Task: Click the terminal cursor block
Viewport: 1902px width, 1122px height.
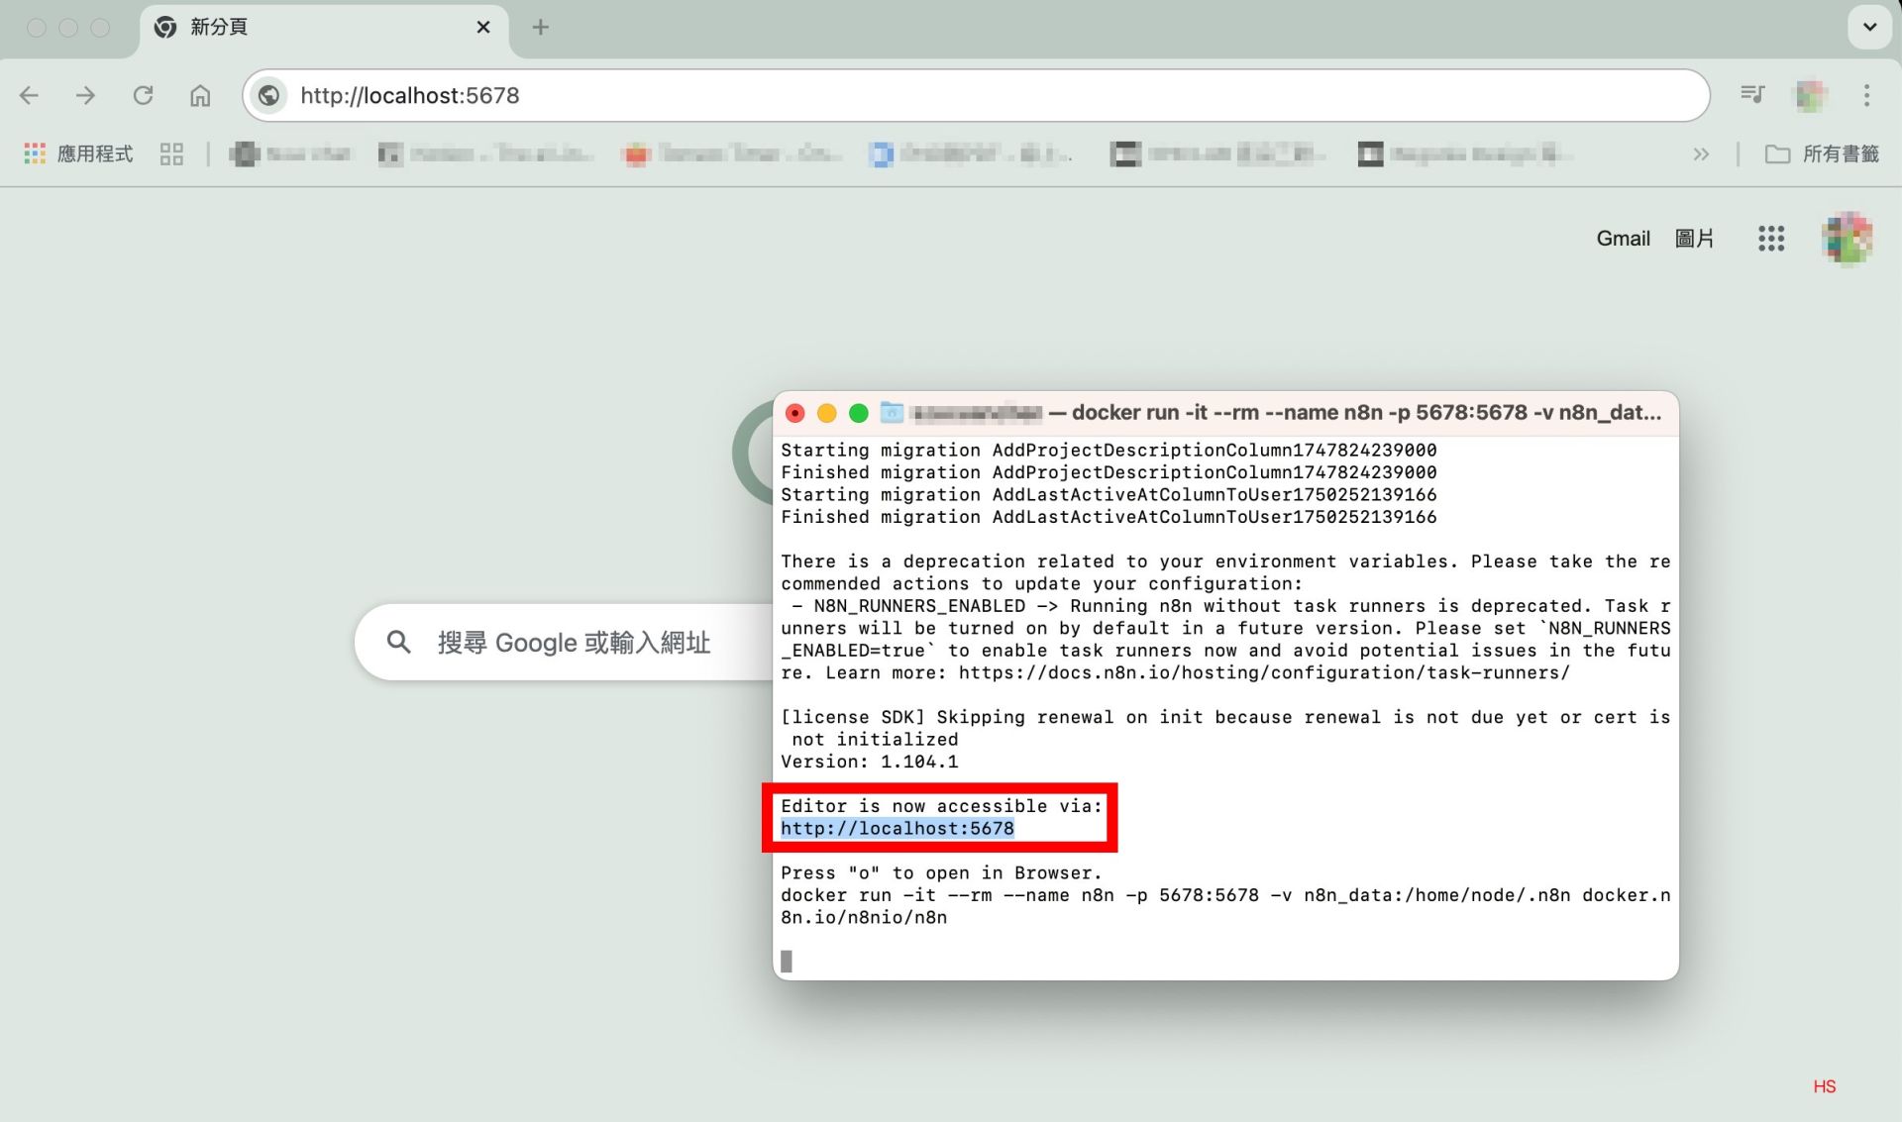Action: point(787,961)
